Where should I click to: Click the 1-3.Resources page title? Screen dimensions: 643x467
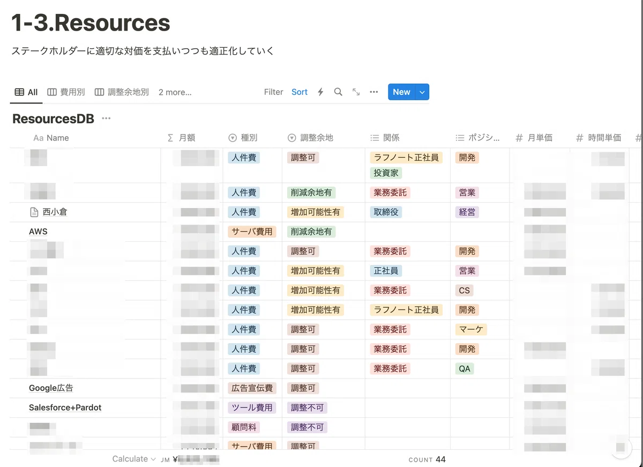91,23
